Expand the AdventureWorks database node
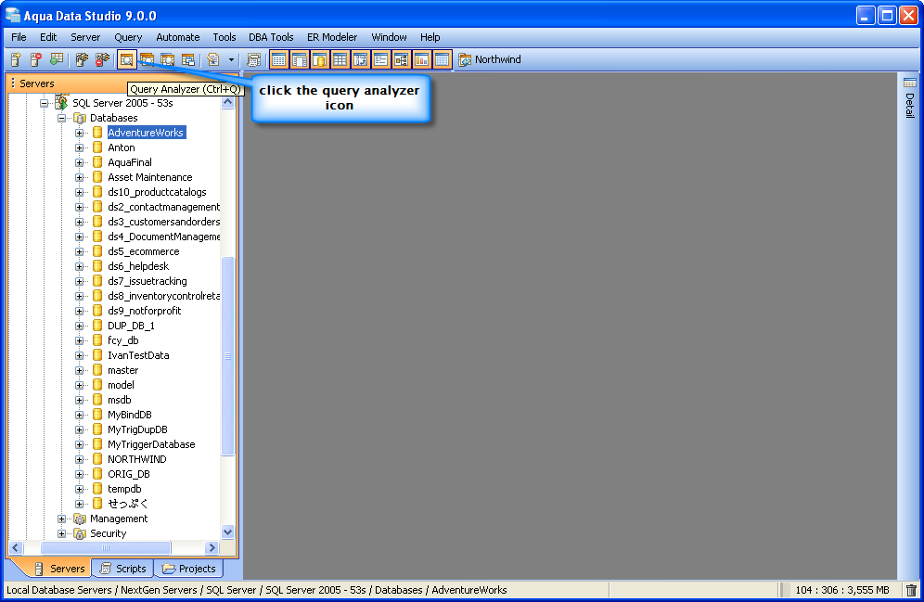 coord(79,133)
